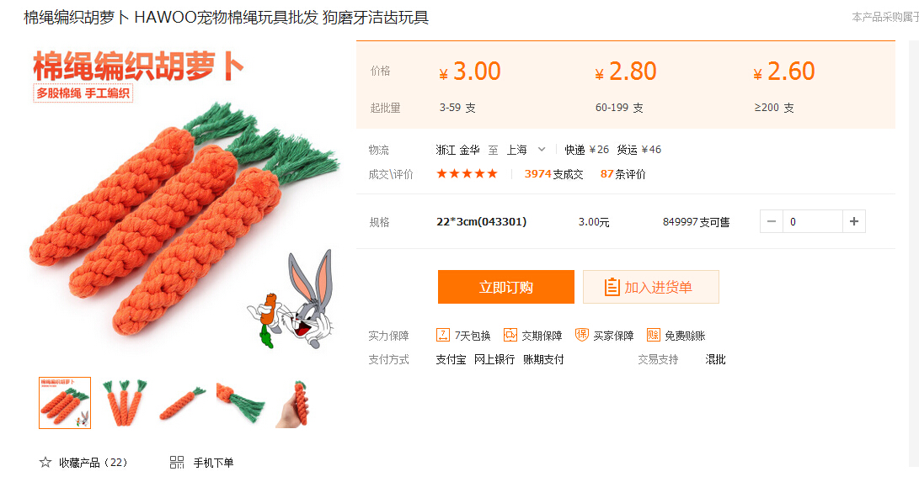Select the green tassel close-up thumbnail

point(240,403)
